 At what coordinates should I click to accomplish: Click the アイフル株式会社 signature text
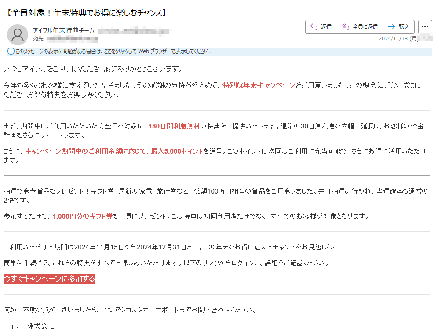point(29,326)
